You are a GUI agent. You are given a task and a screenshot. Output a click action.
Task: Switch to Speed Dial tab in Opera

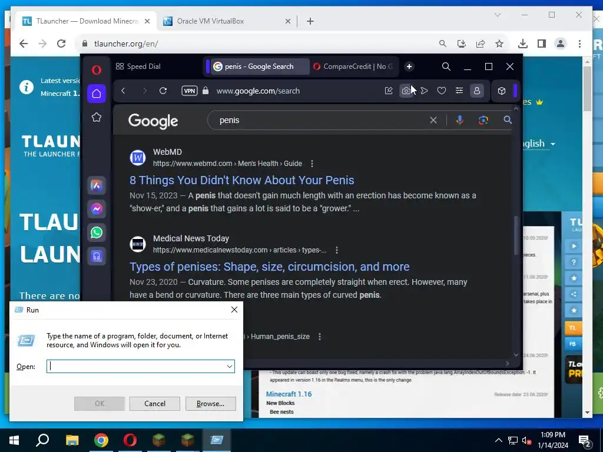click(138, 67)
